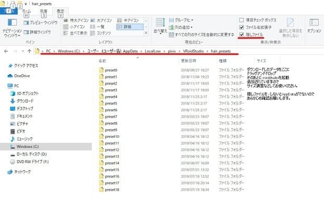Select 特大アイコン layout
Screen dimensions: 324x201
76,20
